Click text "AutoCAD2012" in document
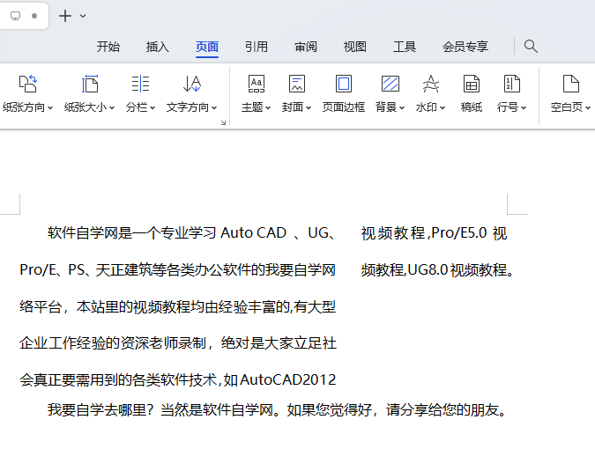 pyautogui.click(x=288, y=379)
